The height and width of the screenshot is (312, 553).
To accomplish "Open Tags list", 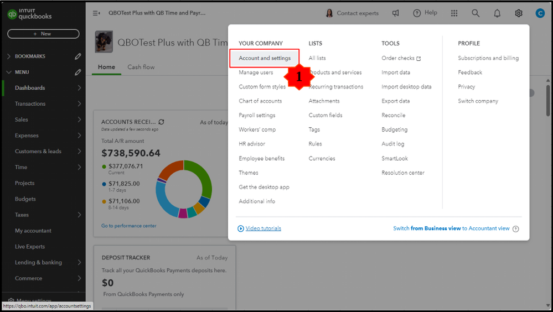I will pos(314,129).
